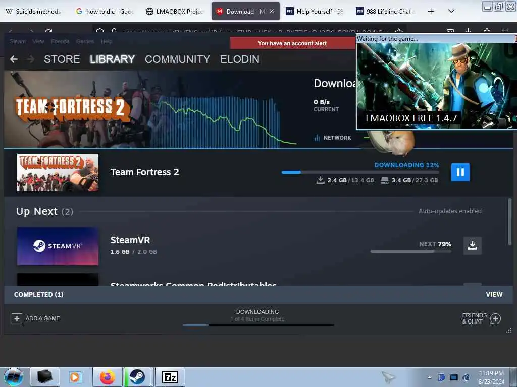Open the Friends menu in Steam

[x=60, y=41]
